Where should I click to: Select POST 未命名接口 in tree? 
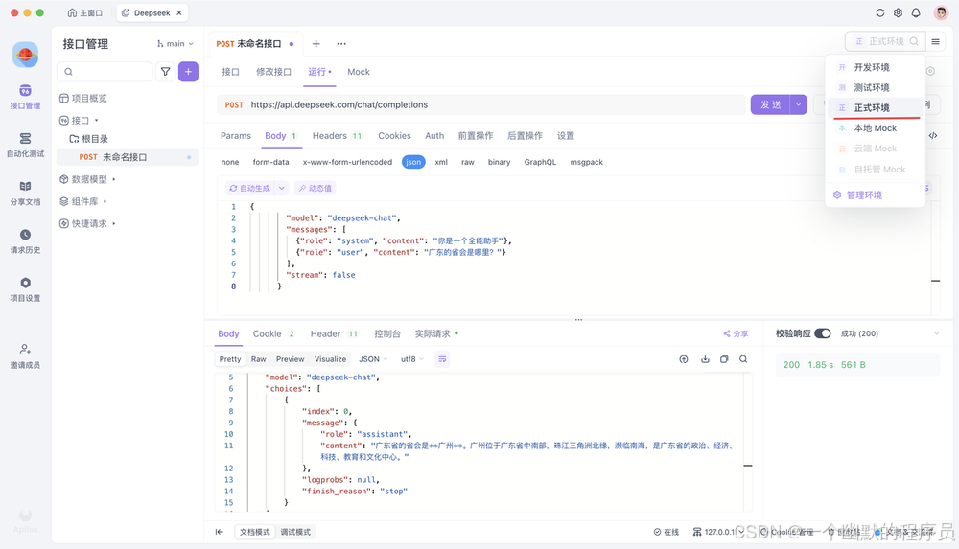(128, 157)
